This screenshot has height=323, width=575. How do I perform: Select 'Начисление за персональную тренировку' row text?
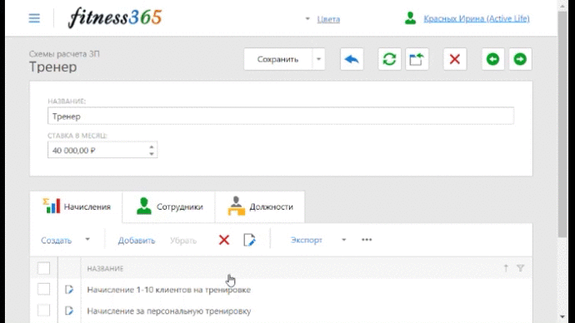pyautogui.click(x=168, y=311)
